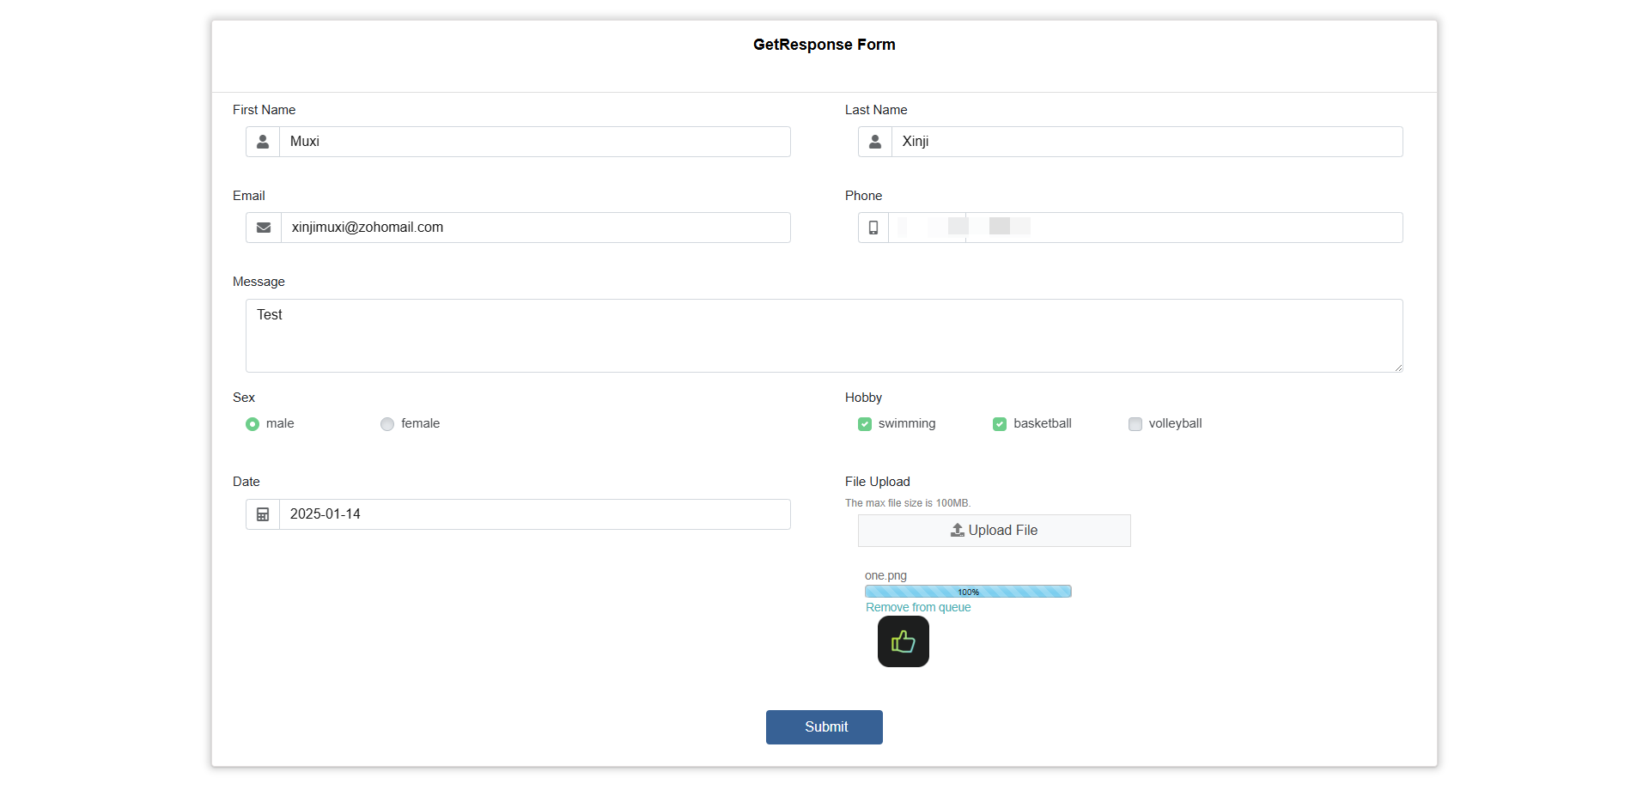Select the female radio button

pos(387,424)
